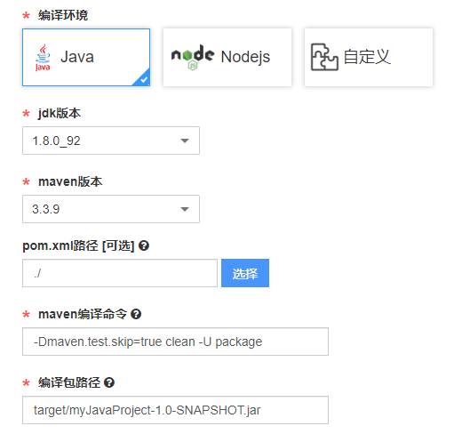The image size is (454, 434).
Task: Select the 自定义 compile environment card
Action: 369,58
